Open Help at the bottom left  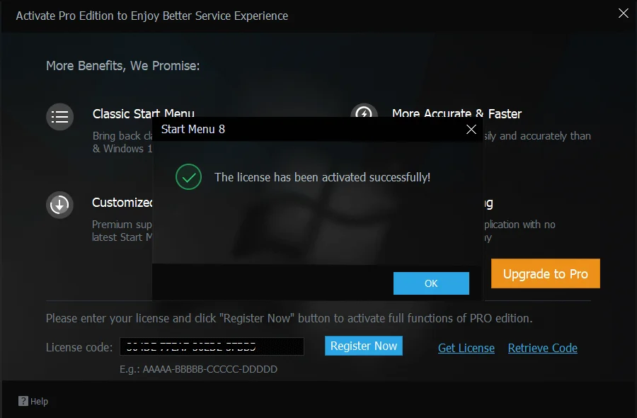33,401
